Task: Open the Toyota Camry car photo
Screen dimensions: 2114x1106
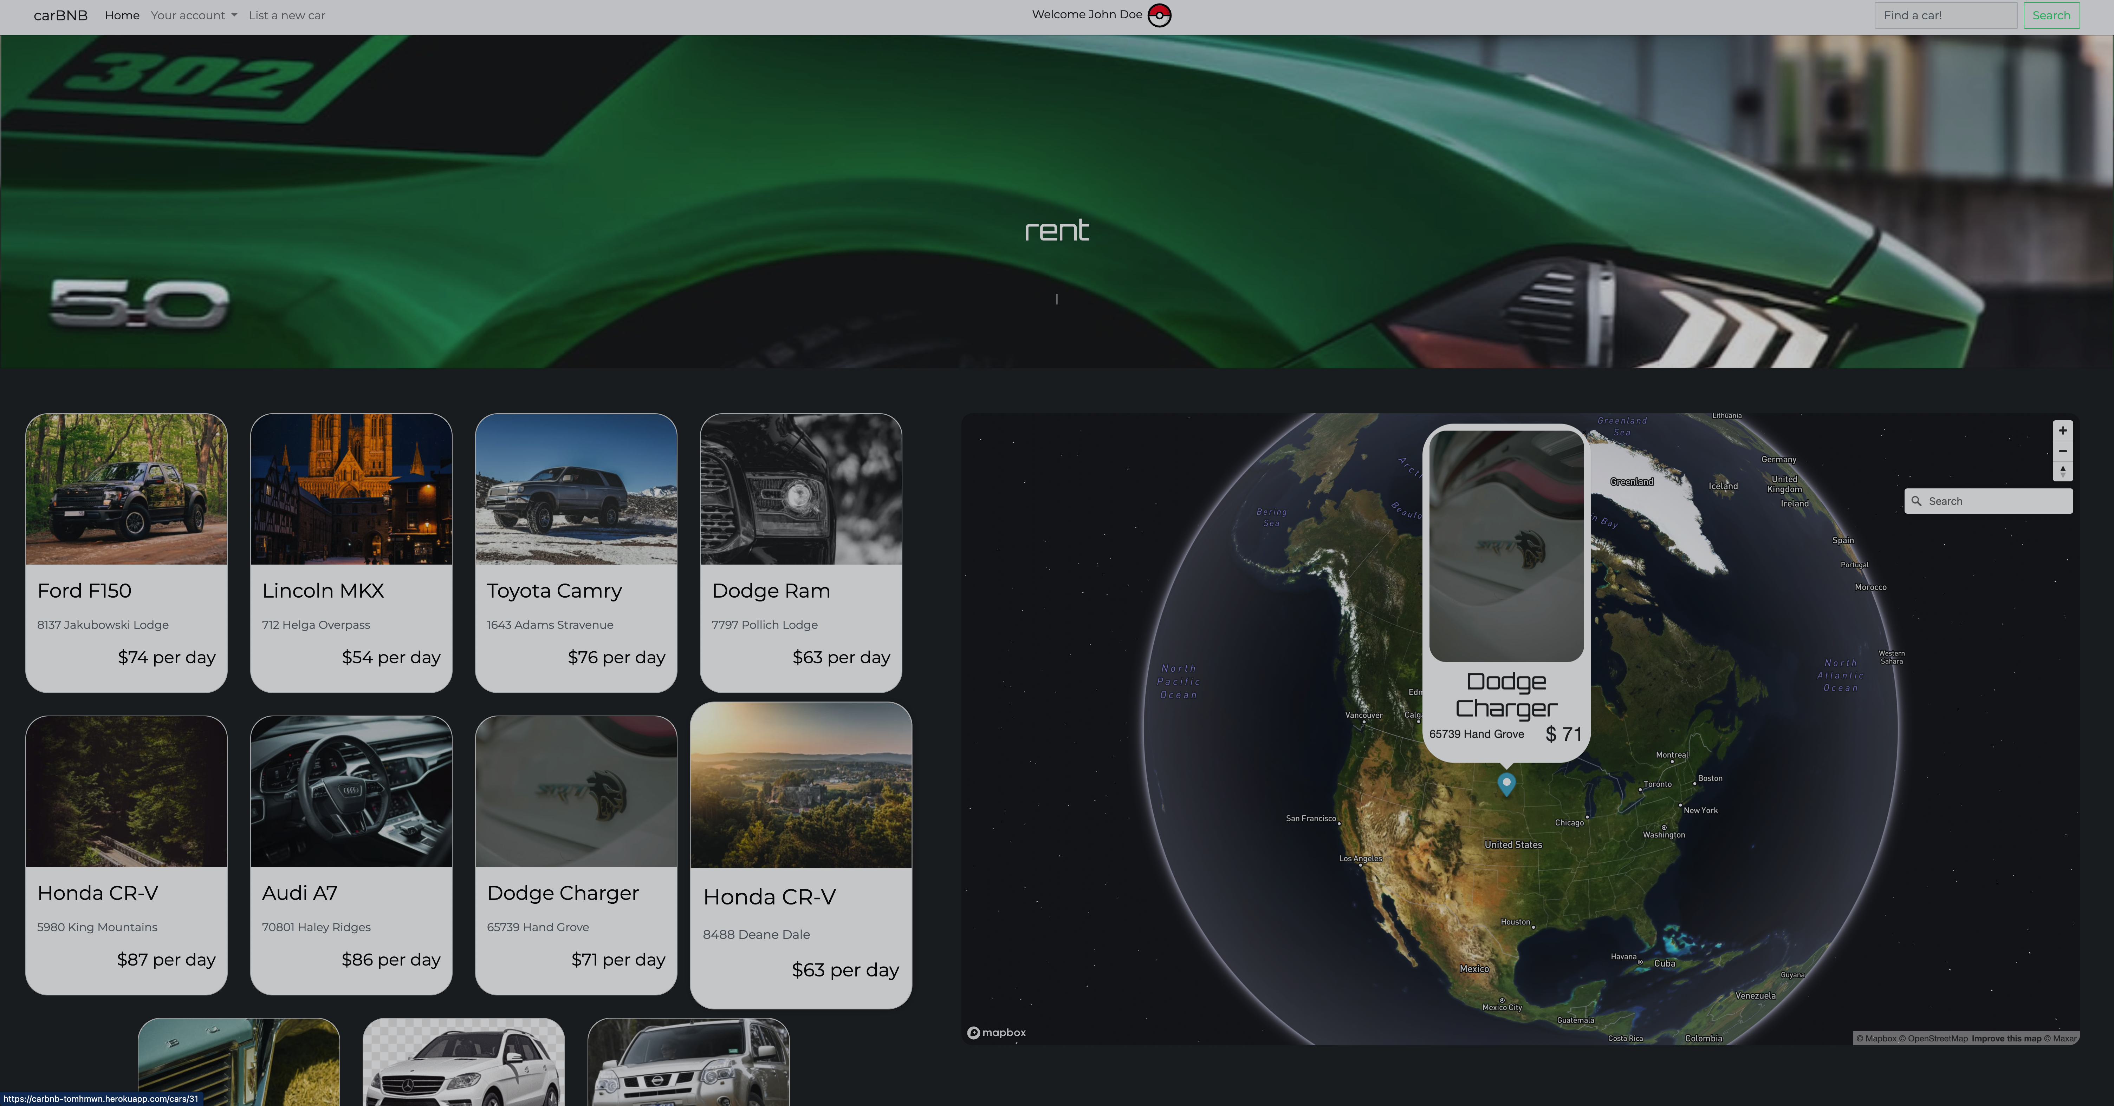Action: pyautogui.click(x=576, y=489)
